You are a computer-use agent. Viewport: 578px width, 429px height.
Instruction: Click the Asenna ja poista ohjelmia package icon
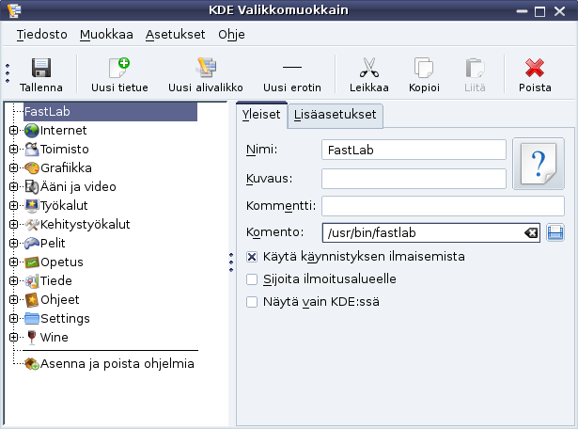[x=32, y=364]
